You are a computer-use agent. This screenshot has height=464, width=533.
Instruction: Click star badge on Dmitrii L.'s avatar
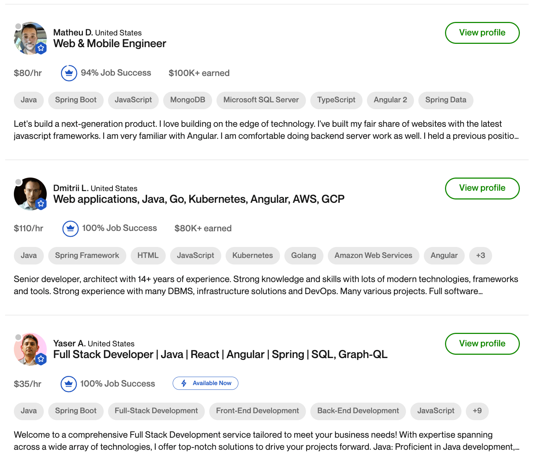click(x=41, y=204)
